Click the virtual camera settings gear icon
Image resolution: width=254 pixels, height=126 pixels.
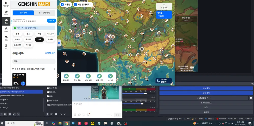(251, 98)
